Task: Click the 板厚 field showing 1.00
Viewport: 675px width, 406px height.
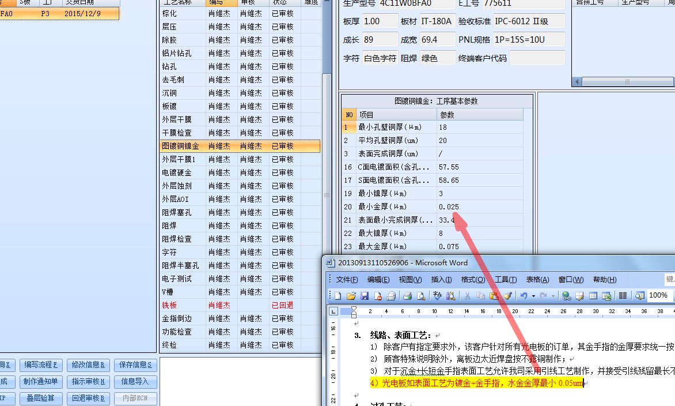Action: pyautogui.click(x=380, y=21)
